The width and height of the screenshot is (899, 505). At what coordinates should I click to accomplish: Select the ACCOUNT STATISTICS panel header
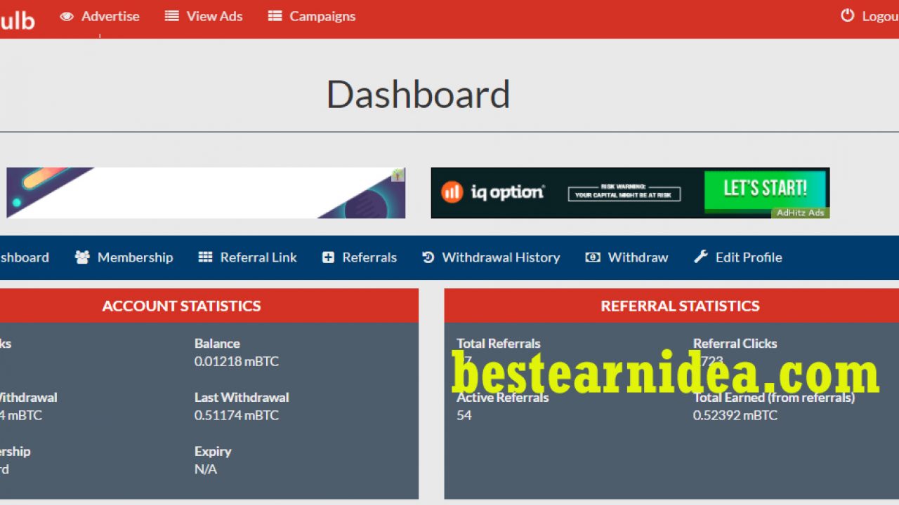point(181,306)
